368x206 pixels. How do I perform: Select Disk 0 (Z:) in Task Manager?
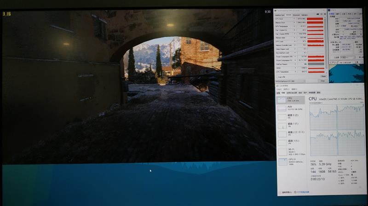[x=291, y=117]
